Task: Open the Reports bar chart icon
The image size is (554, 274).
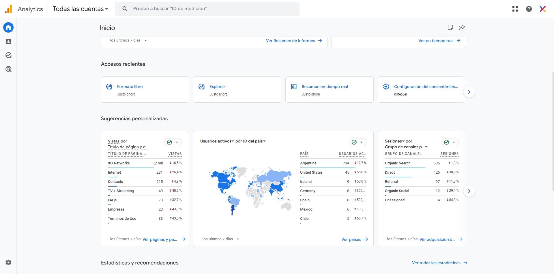Action: pyautogui.click(x=8, y=41)
